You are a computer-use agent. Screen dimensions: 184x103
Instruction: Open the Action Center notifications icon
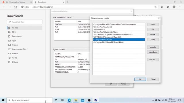[x=179, y=100]
